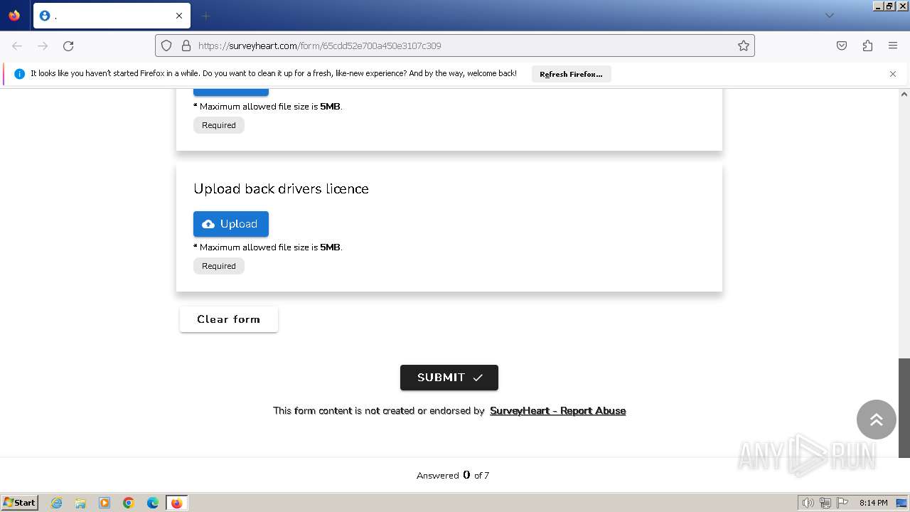Launch Microsoft Edge from the taskbar
The height and width of the screenshot is (512, 910).
(153, 503)
